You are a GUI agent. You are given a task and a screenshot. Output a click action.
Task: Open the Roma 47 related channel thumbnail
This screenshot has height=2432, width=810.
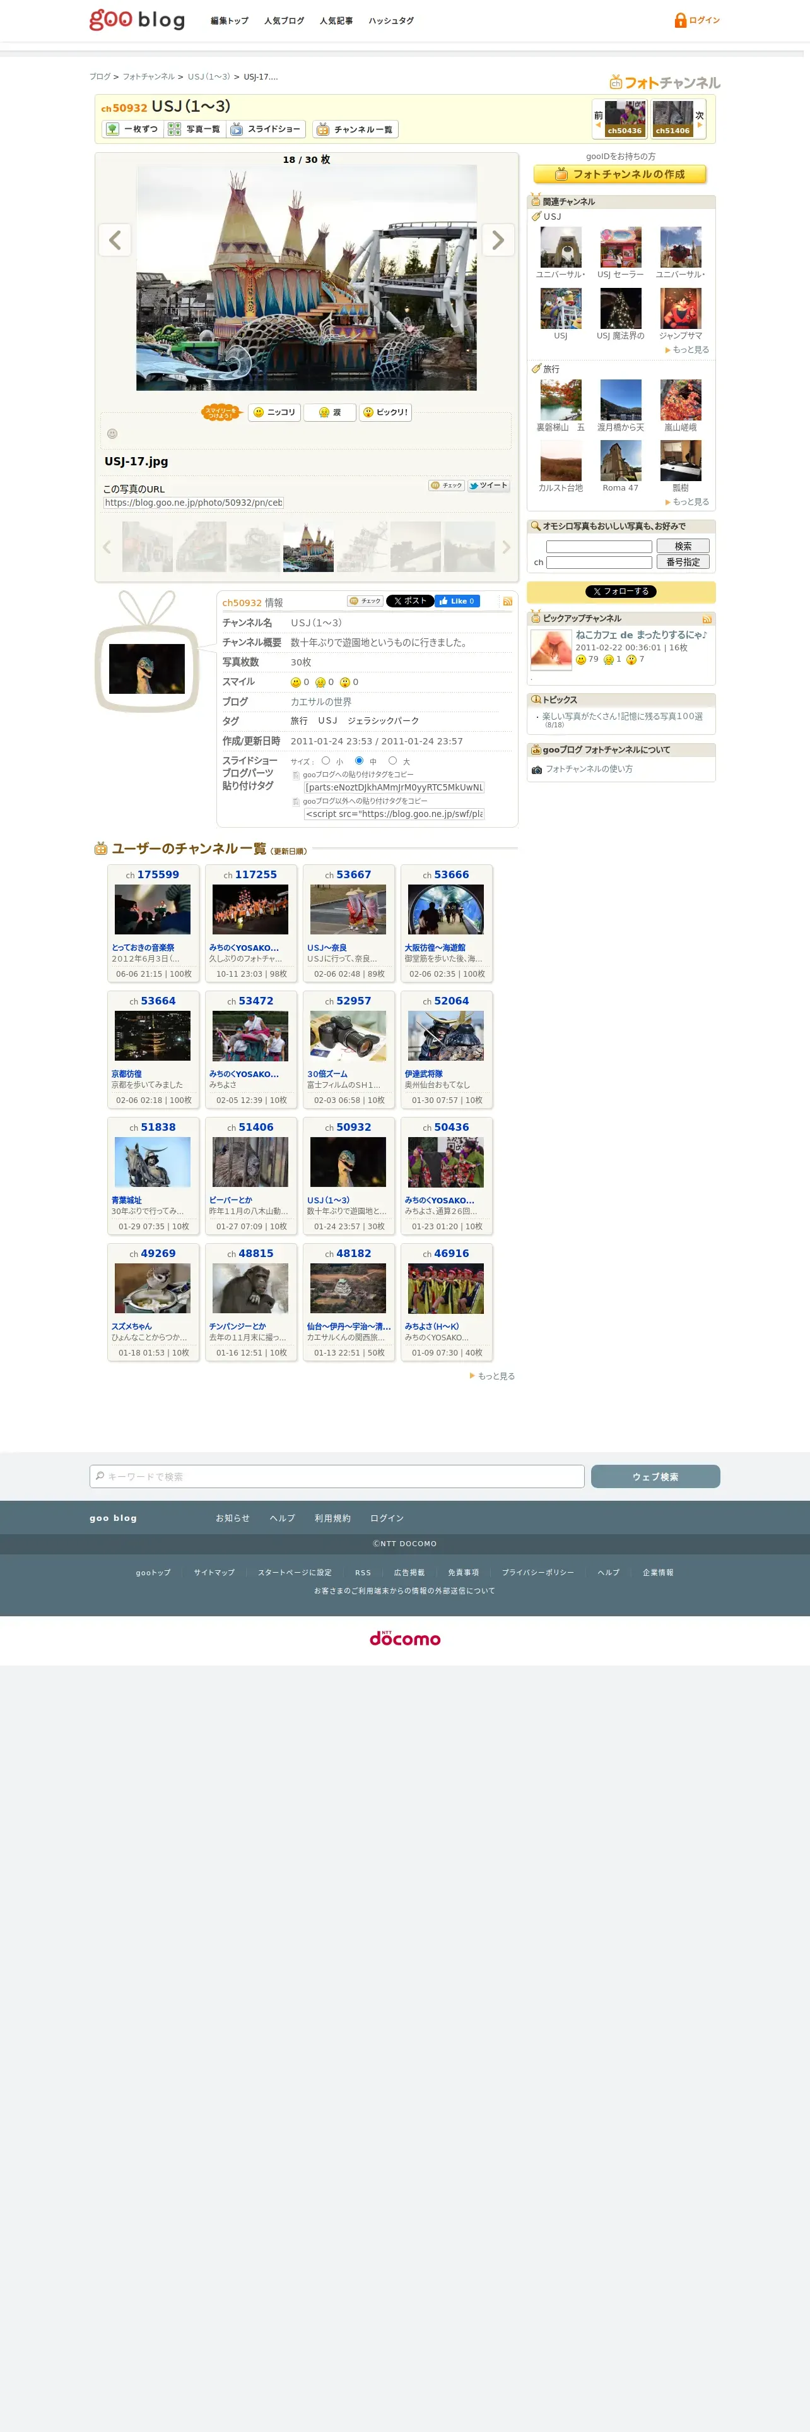pos(621,462)
